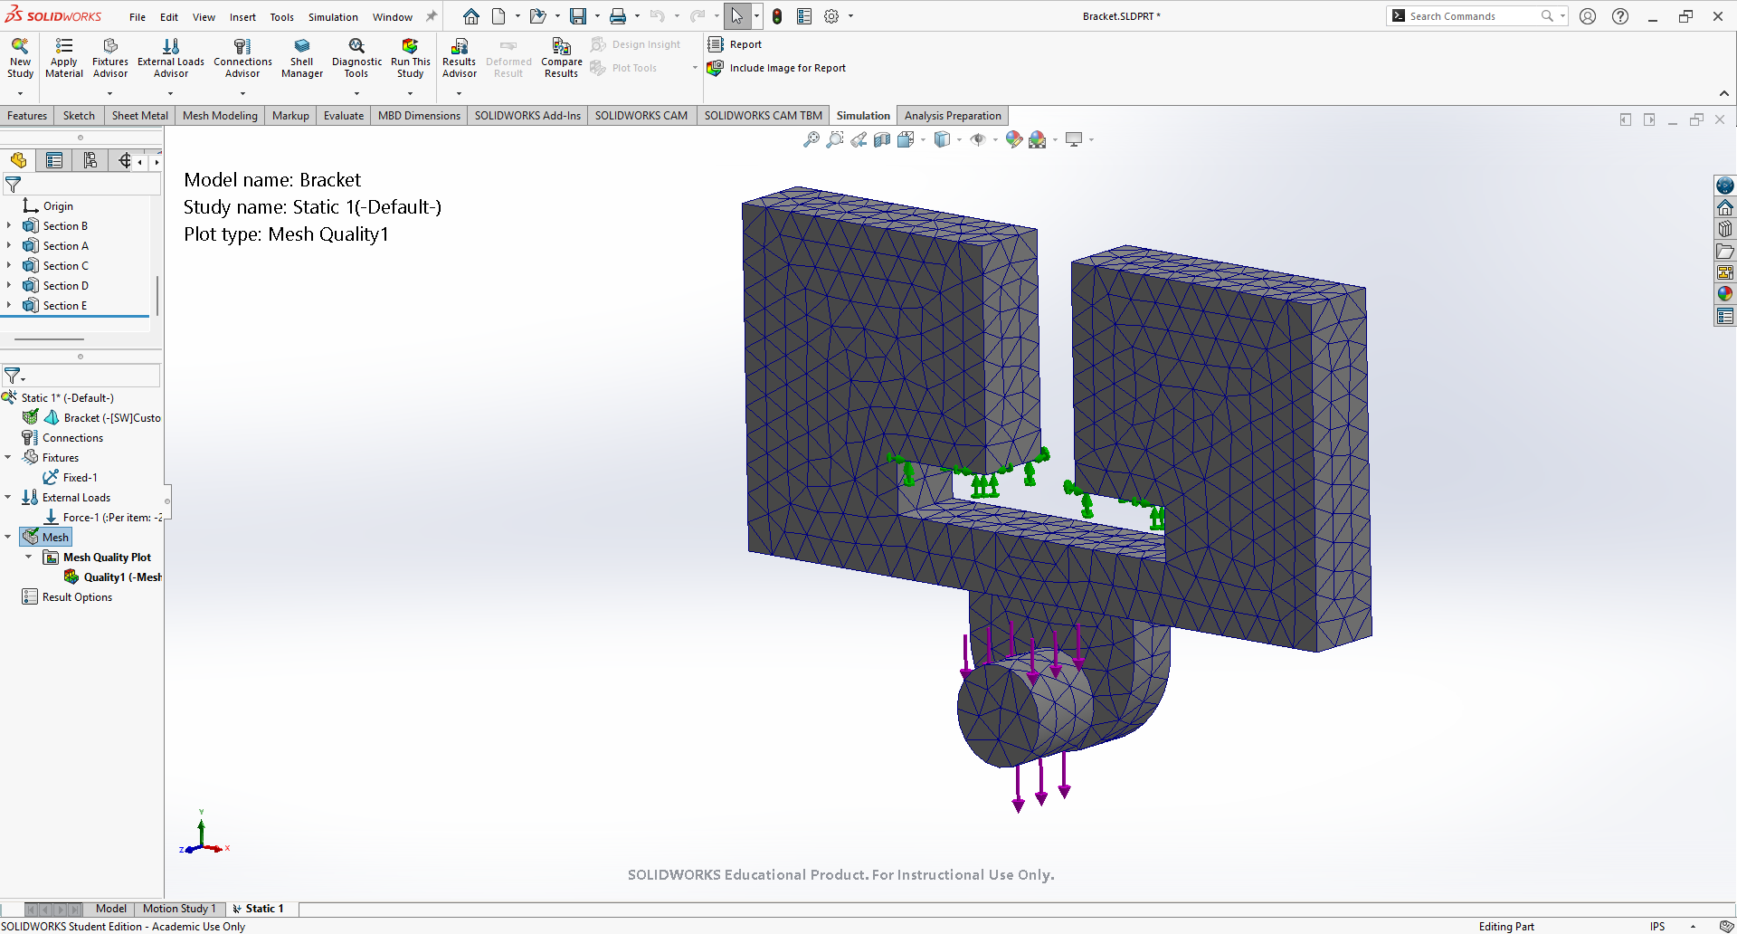The image size is (1737, 934).
Task: Click the Print icon
Action: (x=618, y=16)
